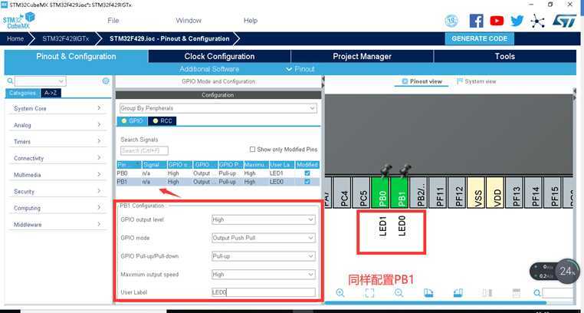This screenshot has height=313, width=584.
Task: Select the green PB1 pin on chip
Action: point(399,193)
